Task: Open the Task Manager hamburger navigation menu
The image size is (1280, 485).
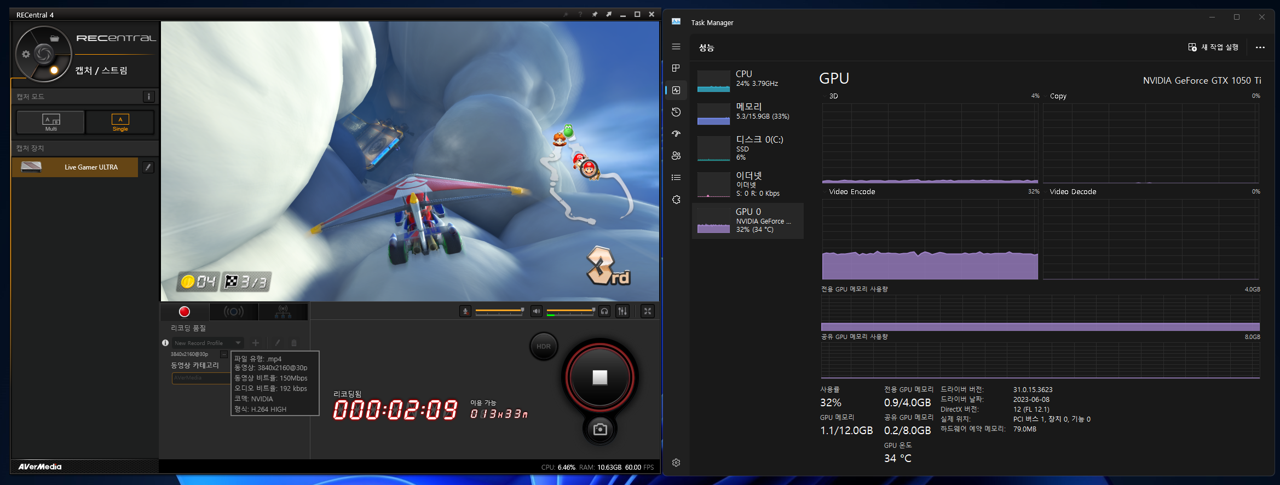Action: tap(676, 47)
